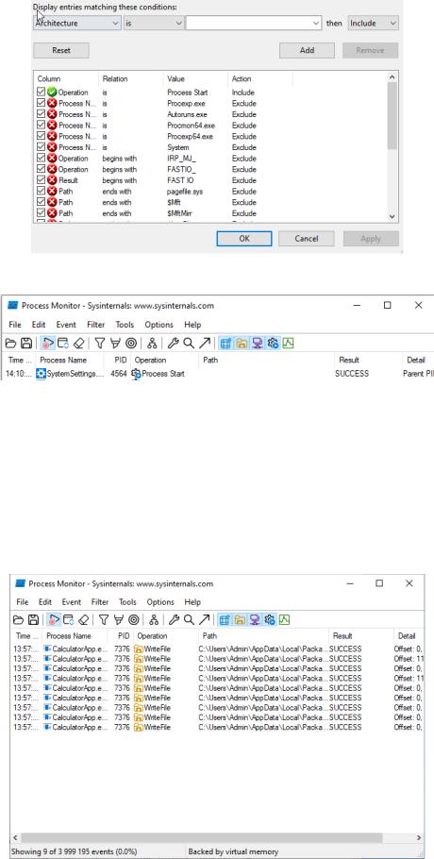Open Help menu in CalculatorApp Process Monitor window
This screenshot has height=859, width=434.
coord(192,601)
